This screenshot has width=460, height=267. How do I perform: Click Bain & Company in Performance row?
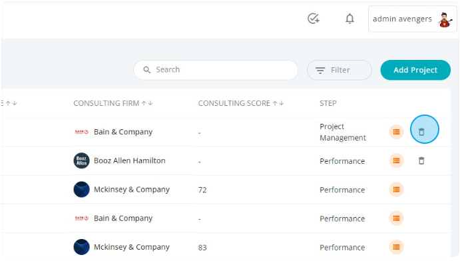pyautogui.click(x=123, y=218)
